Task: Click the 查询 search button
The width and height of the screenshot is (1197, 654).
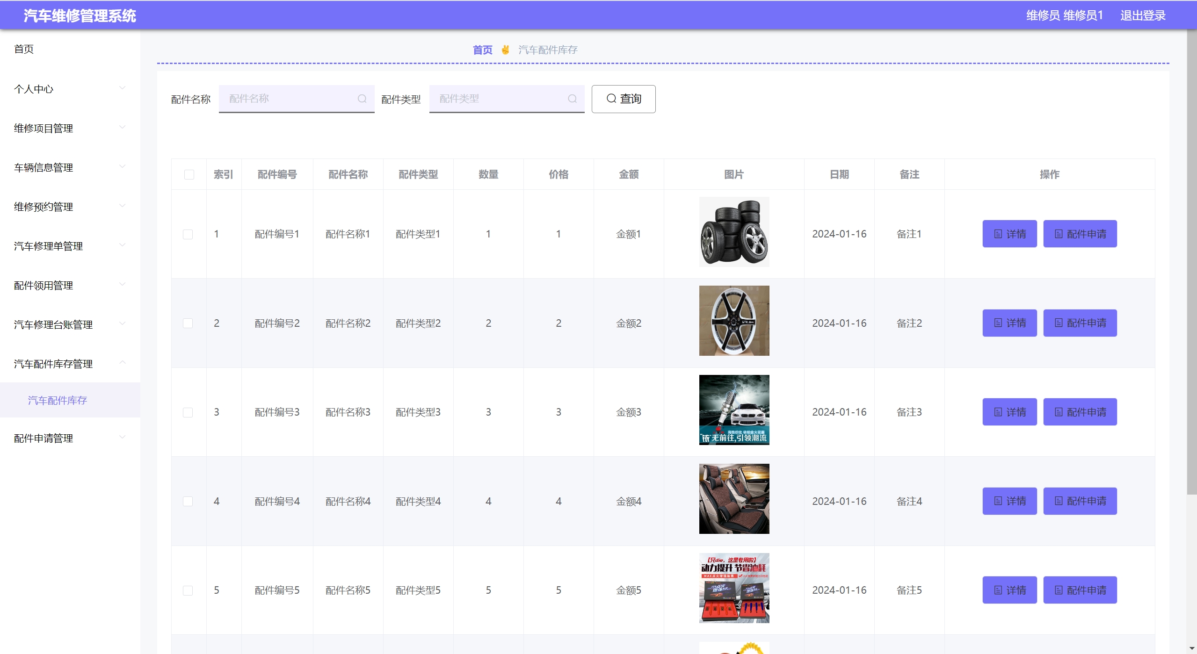Action: pos(623,99)
